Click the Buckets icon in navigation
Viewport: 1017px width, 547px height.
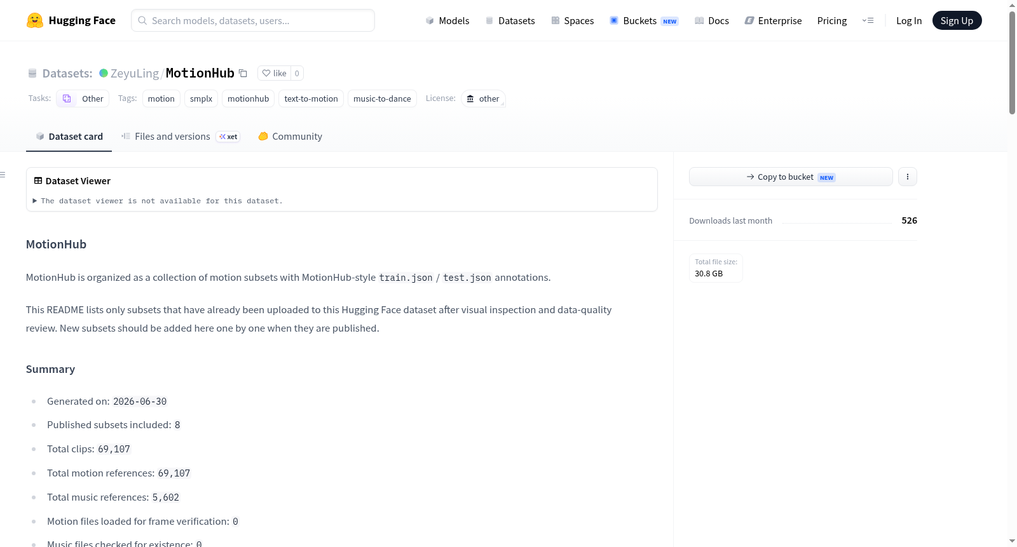pos(614,20)
